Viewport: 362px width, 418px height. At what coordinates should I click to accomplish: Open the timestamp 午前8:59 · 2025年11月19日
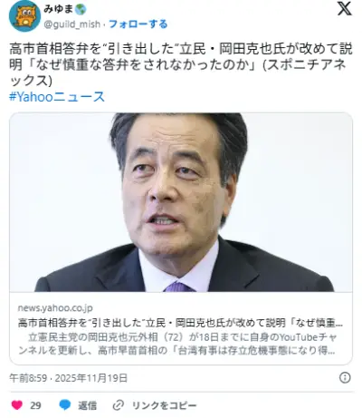69,378
